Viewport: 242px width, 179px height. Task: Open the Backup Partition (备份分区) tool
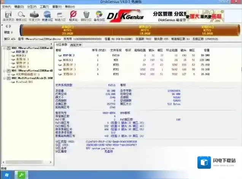pyautogui.click(x=99, y=16)
